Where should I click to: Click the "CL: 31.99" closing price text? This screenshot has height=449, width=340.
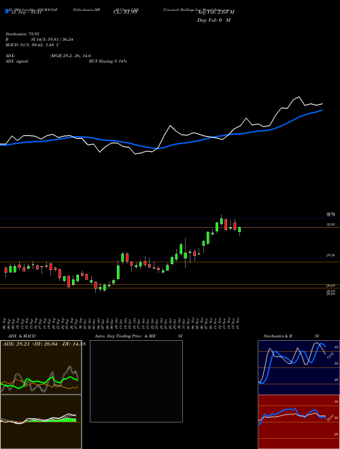click(125, 12)
